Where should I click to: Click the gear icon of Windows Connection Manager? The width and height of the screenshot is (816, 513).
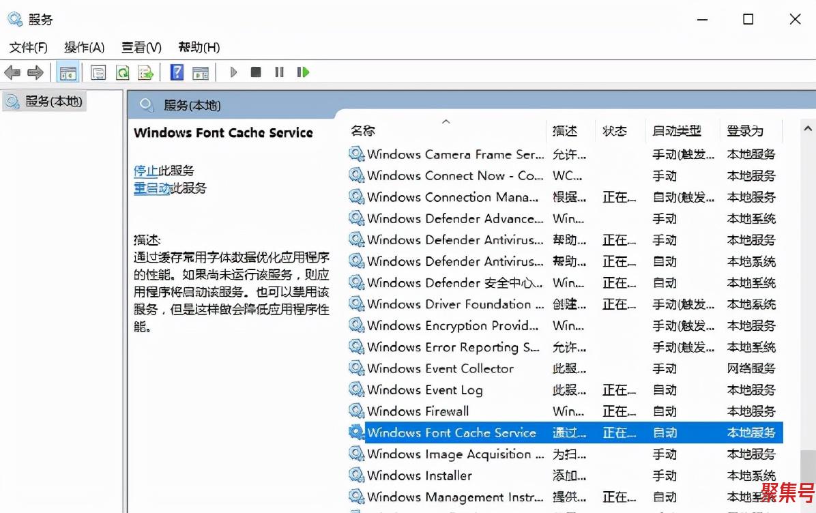(x=356, y=196)
